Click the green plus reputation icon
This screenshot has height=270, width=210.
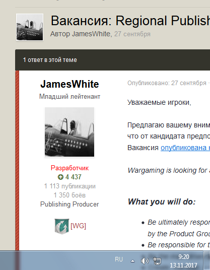tap(60, 177)
